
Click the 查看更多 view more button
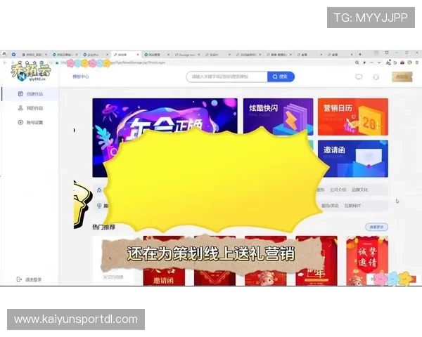[x=376, y=227]
